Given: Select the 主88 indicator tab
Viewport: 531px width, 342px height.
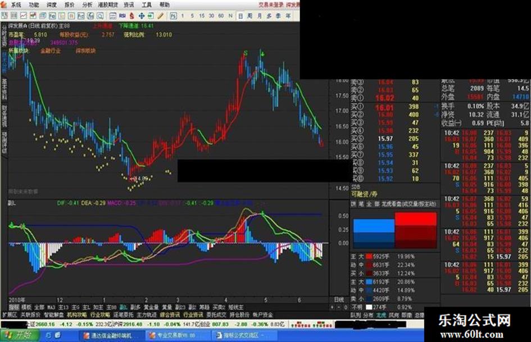Looking at the screenshot, I should (x=111, y=307).
